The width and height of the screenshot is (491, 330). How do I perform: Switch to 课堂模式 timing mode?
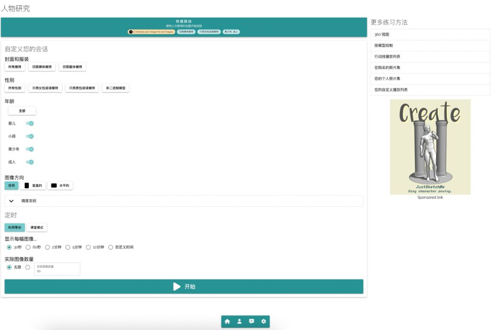pyautogui.click(x=37, y=228)
